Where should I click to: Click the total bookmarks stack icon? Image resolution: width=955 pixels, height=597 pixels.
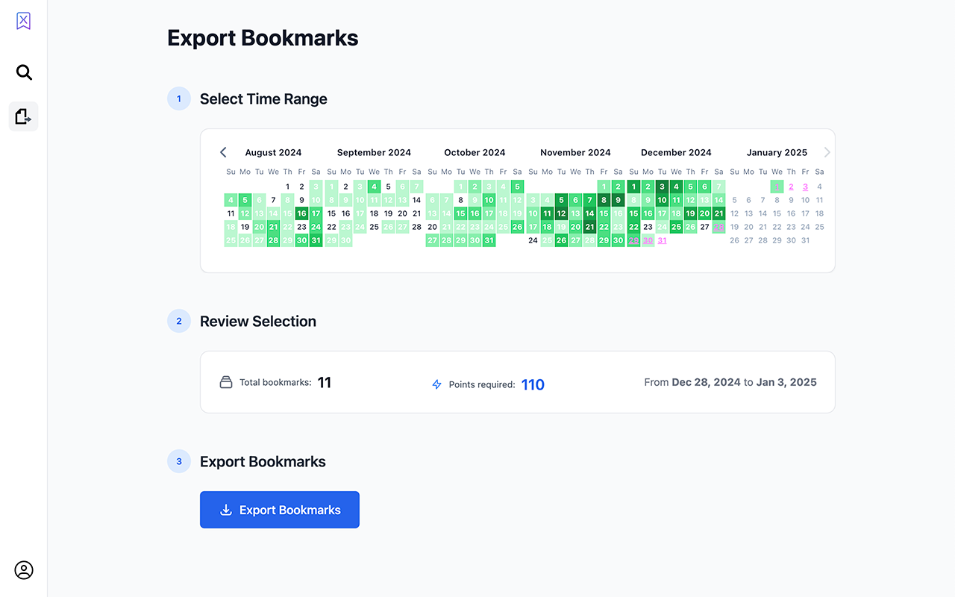click(226, 382)
